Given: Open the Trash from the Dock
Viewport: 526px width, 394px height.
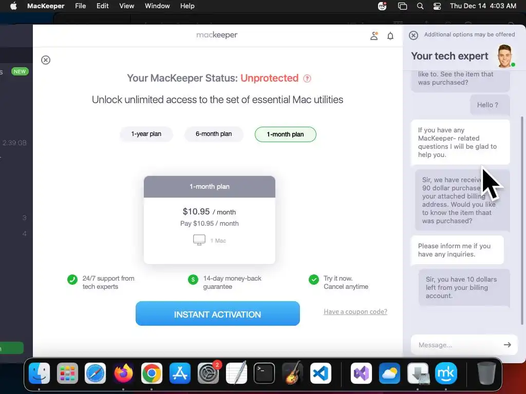Looking at the screenshot, I should [x=486, y=373].
